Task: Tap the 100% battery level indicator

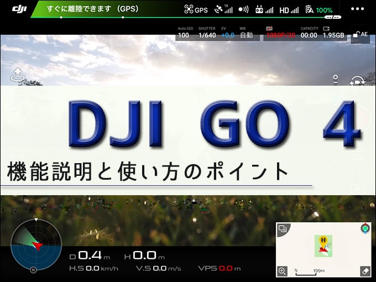Action: coord(319,10)
